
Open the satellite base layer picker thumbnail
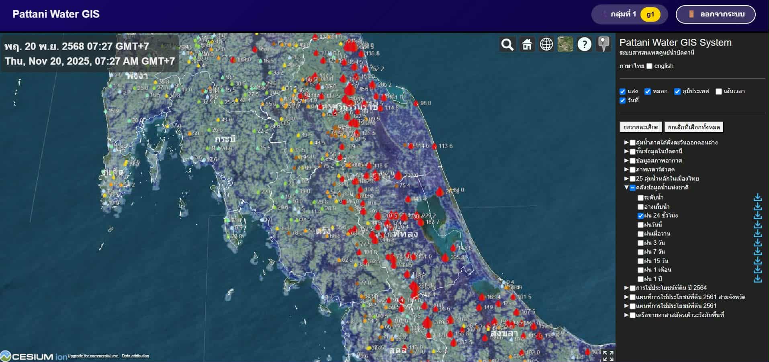click(x=565, y=45)
